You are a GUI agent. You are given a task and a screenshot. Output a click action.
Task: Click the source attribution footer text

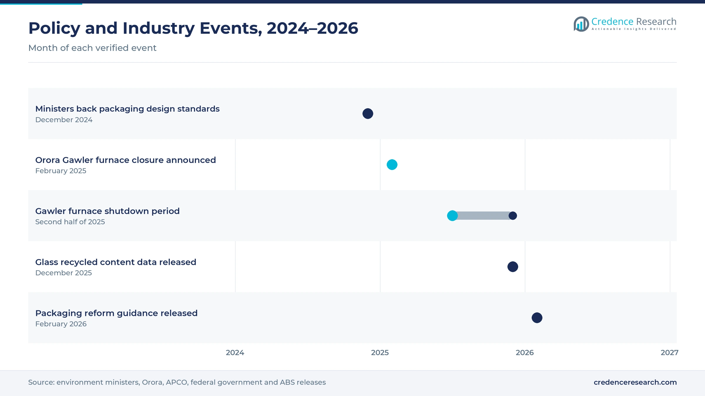tap(177, 382)
